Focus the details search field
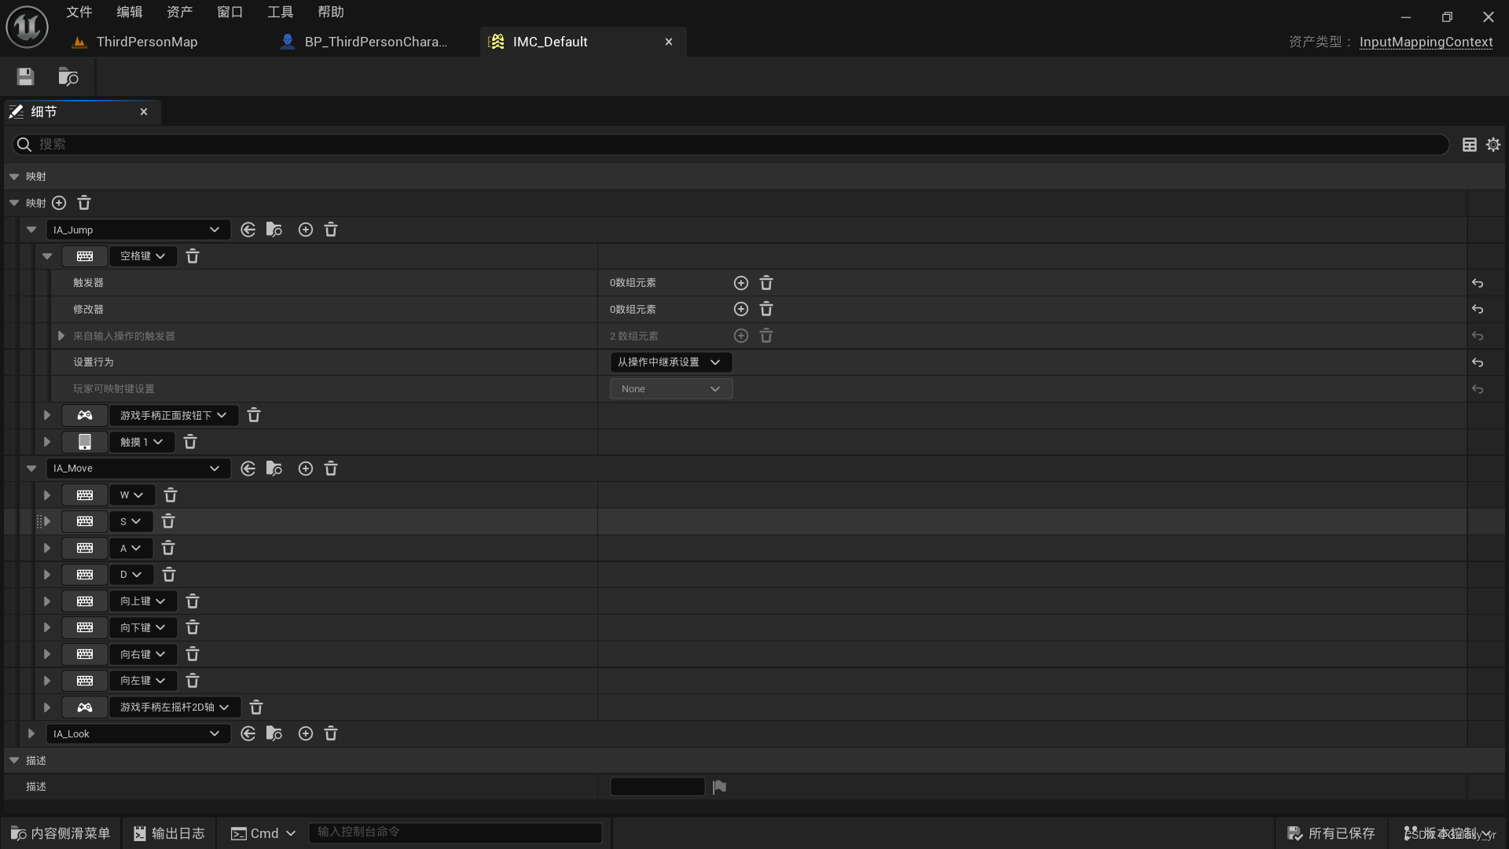The height and width of the screenshot is (849, 1509). [731, 145]
